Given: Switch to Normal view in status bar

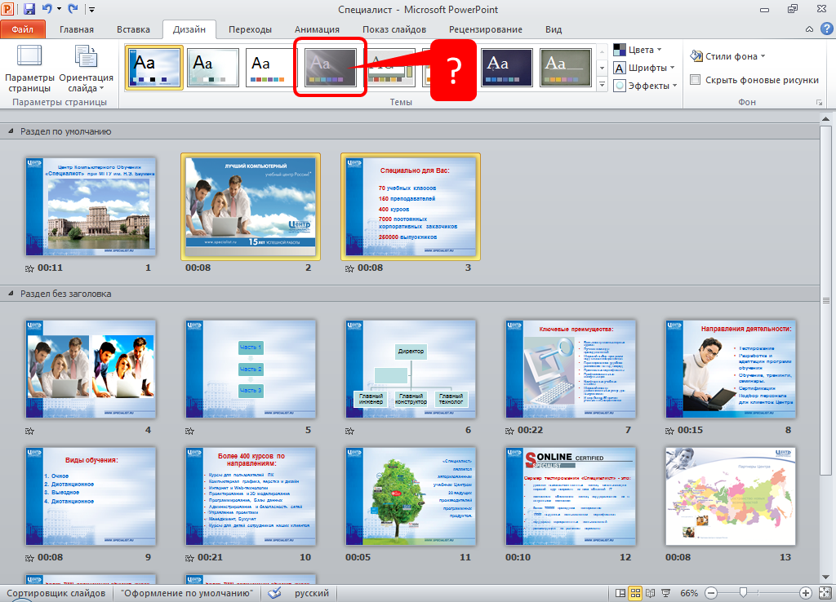Looking at the screenshot, I should 621,593.
